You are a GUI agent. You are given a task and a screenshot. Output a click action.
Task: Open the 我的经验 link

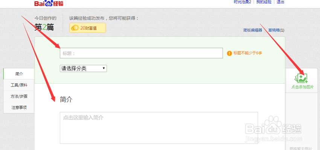click(264, 2)
